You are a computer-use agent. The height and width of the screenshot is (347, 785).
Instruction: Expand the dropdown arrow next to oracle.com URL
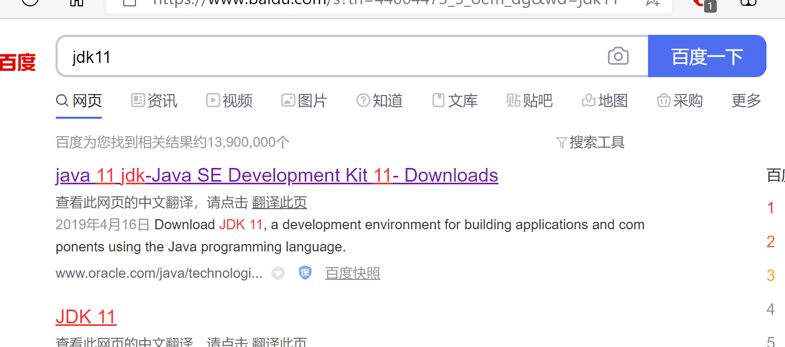click(x=278, y=273)
